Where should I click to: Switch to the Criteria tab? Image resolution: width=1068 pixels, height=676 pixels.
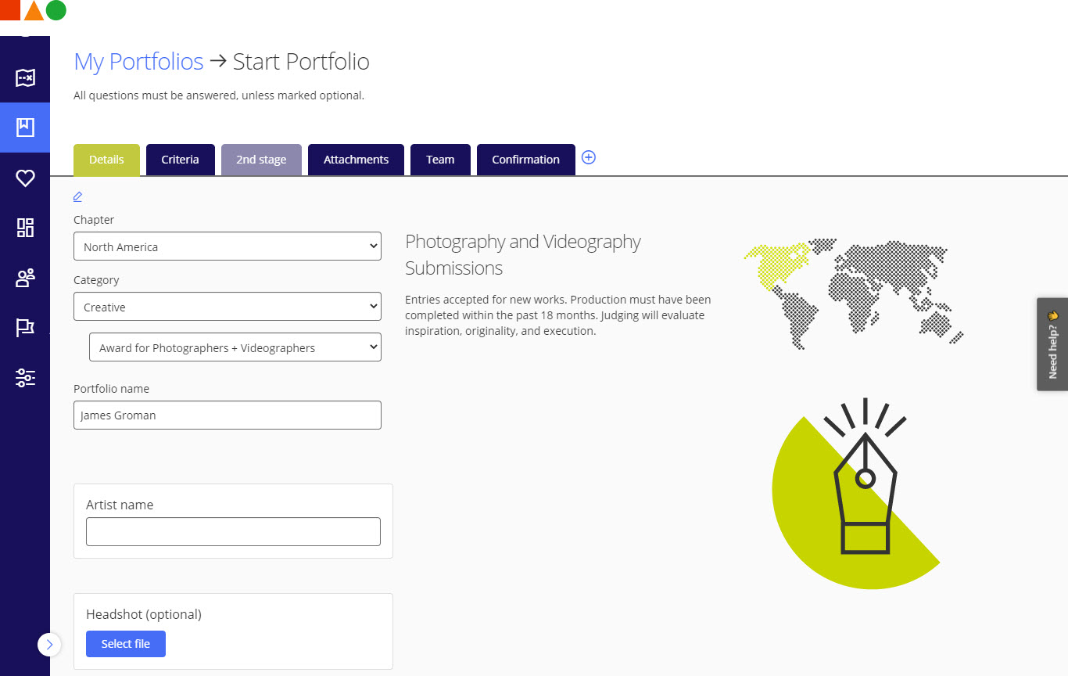(x=180, y=160)
